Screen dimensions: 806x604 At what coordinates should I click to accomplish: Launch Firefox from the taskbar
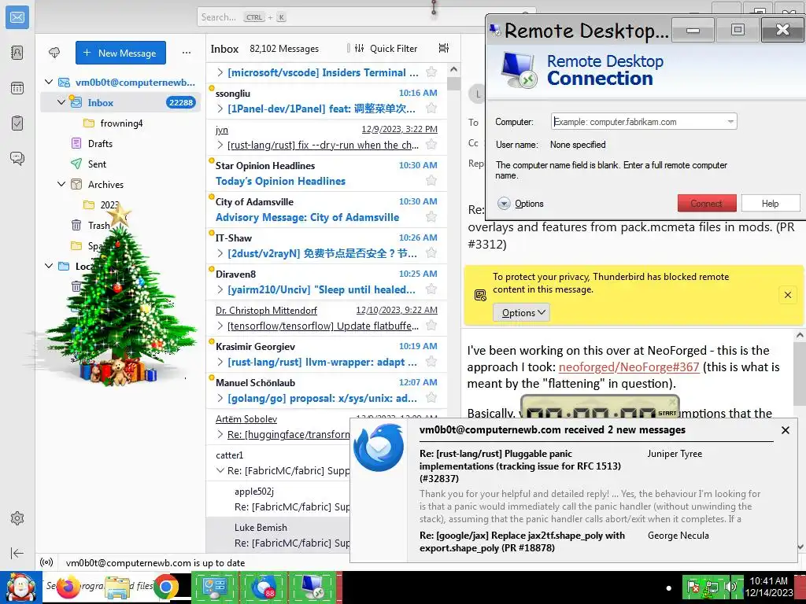coord(68,587)
